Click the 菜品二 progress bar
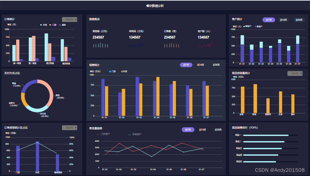The height and width of the screenshot is (176, 310). pos(271,142)
